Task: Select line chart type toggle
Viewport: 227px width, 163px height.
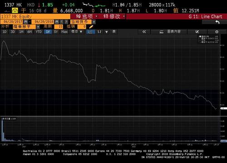Action: (x=90, y=32)
